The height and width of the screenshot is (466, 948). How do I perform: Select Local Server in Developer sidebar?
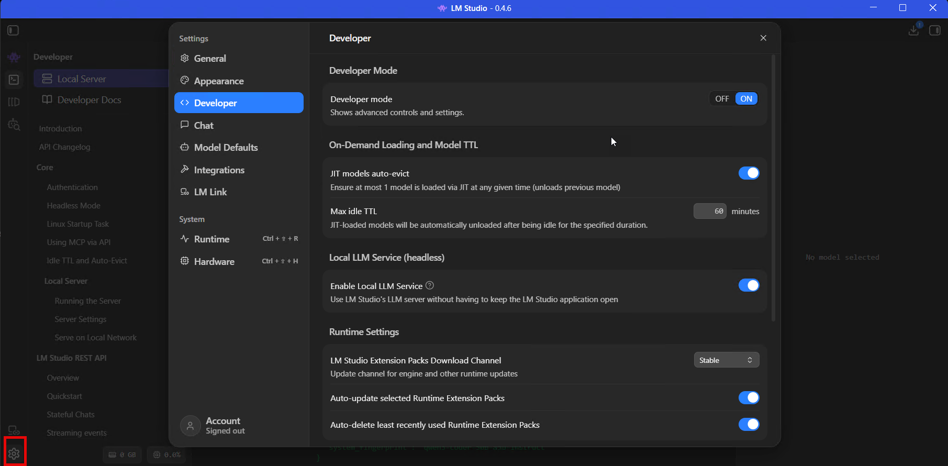(101, 79)
